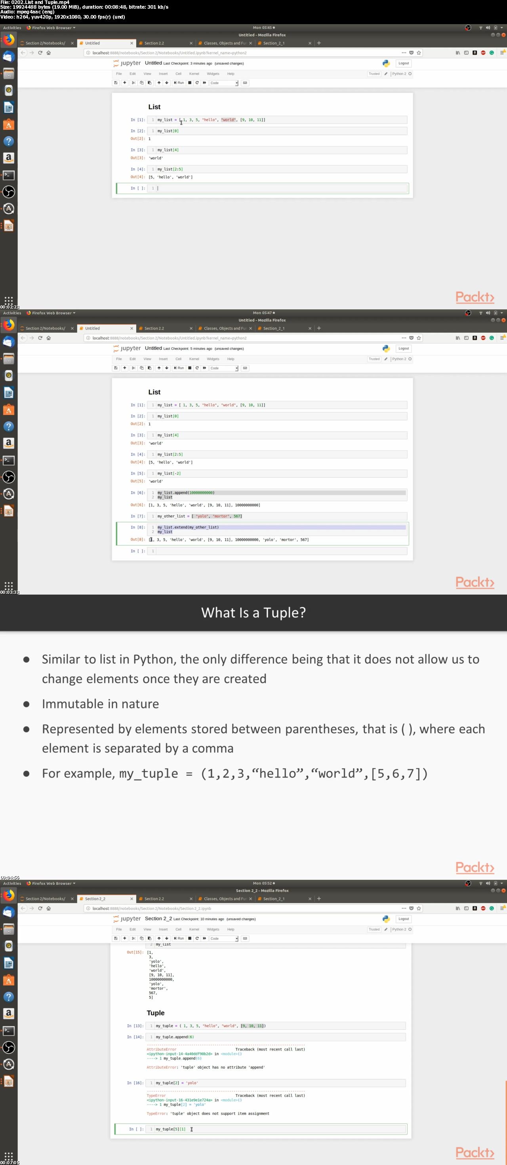
Task: Restart the kernel icon in Mon 05:47 frame
Action: pos(197,368)
